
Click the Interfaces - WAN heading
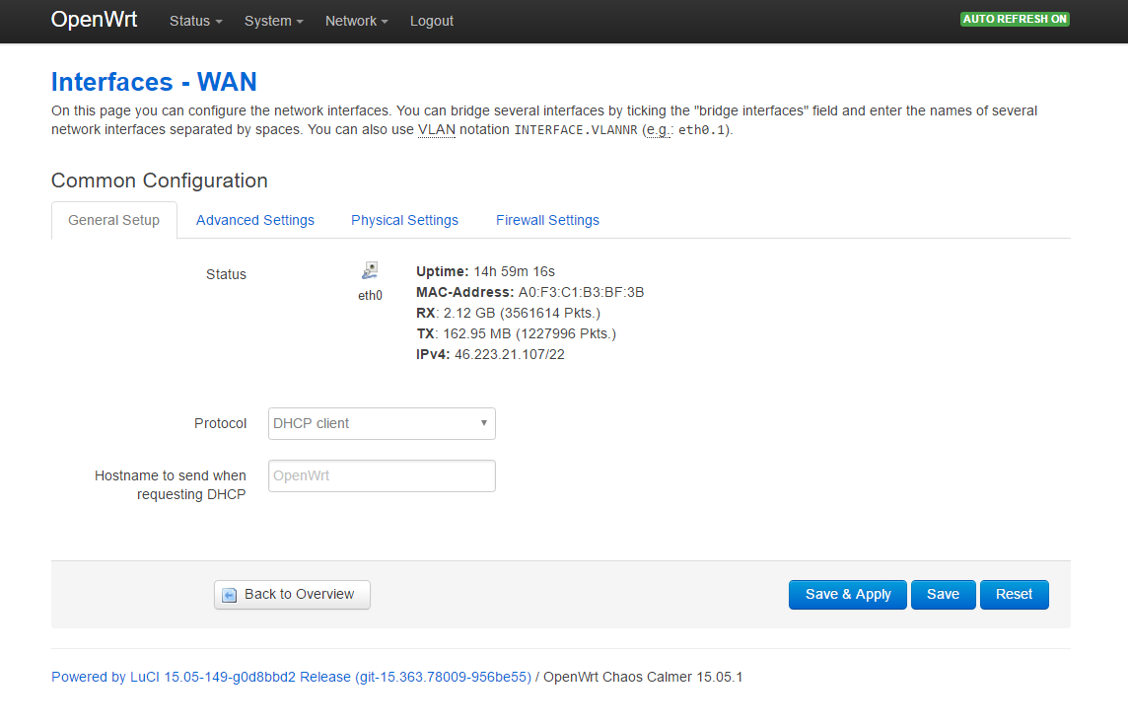[x=154, y=81]
